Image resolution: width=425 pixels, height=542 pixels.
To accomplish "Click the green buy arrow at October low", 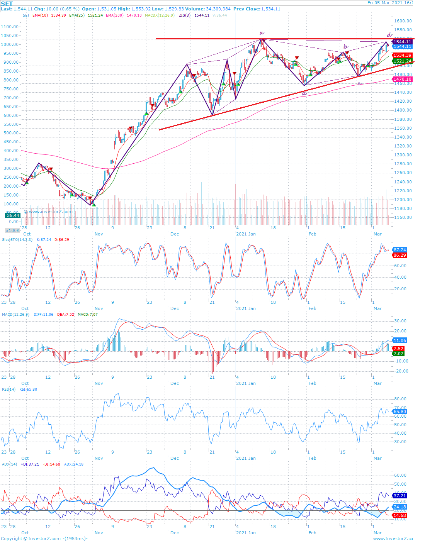I will point(94,205).
